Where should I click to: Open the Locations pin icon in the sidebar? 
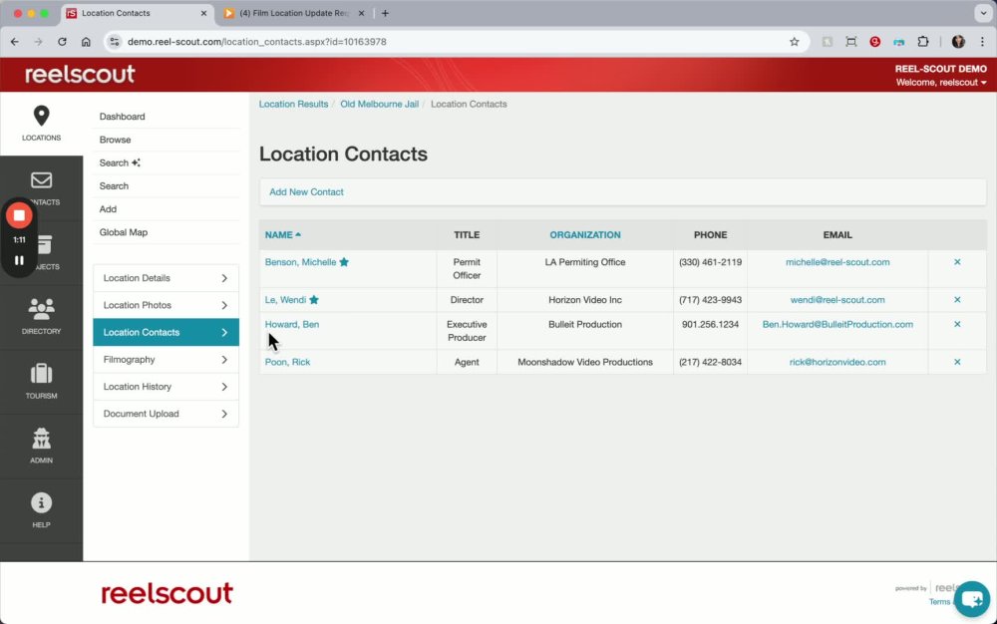click(x=41, y=116)
